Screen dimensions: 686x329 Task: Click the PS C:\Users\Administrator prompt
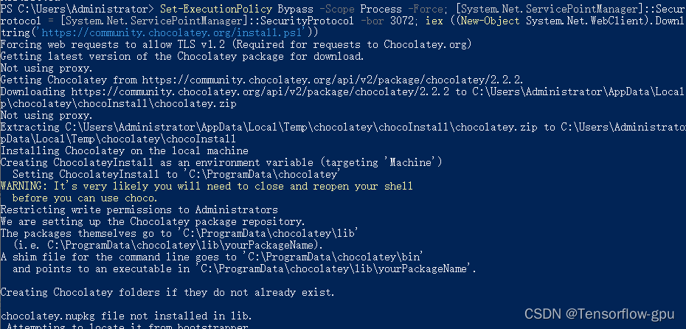(x=77, y=9)
